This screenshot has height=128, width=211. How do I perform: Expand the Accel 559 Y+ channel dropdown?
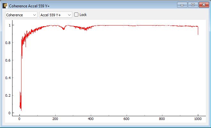tap(55, 15)
